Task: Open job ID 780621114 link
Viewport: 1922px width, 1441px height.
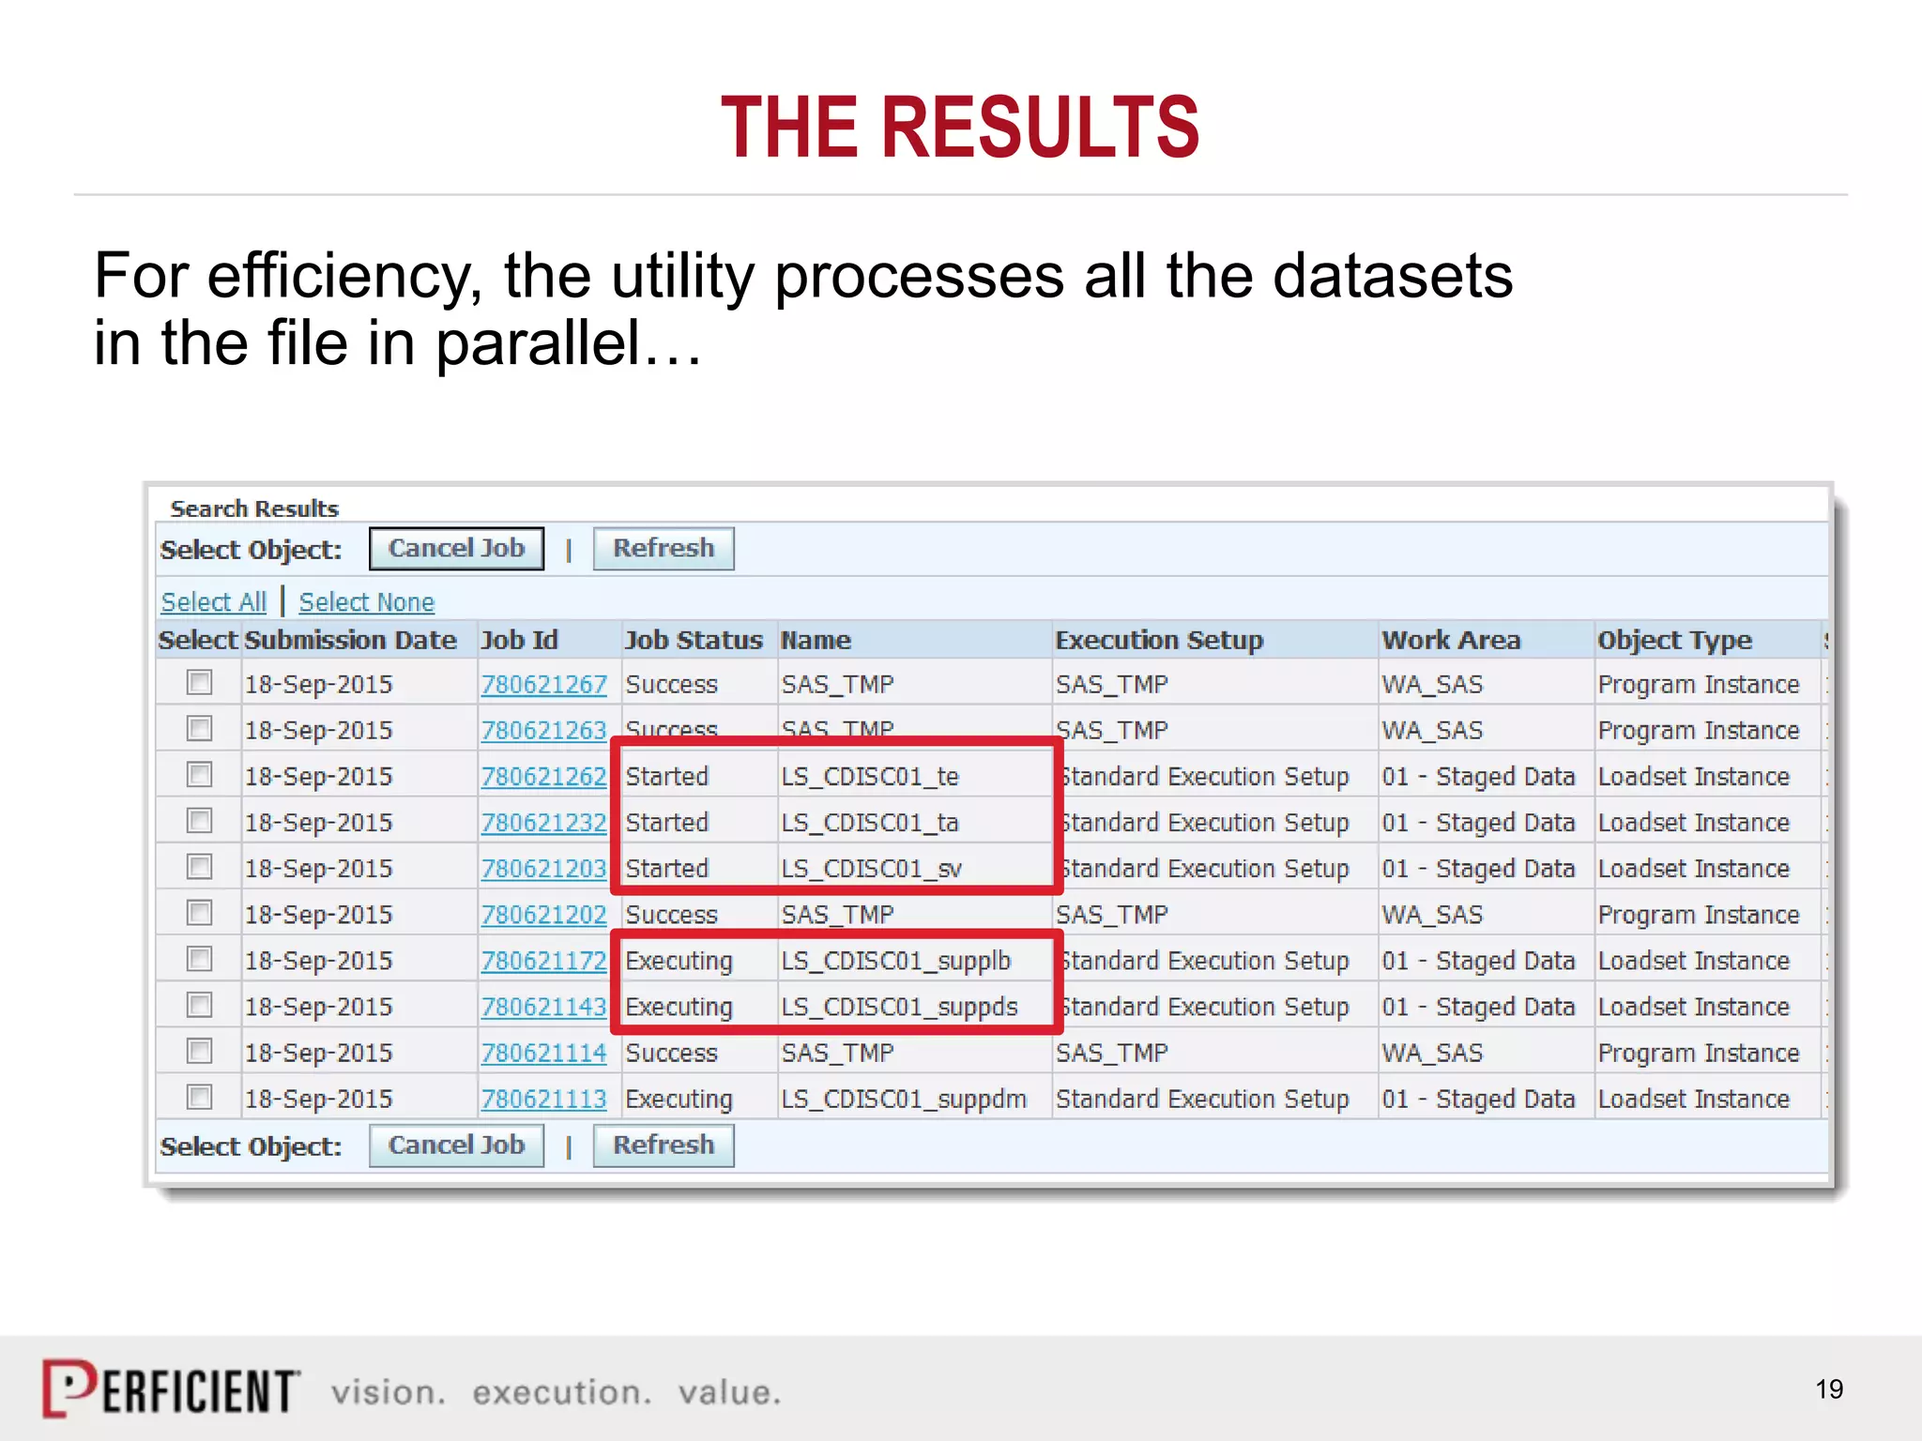Action: coord(544,1053)
